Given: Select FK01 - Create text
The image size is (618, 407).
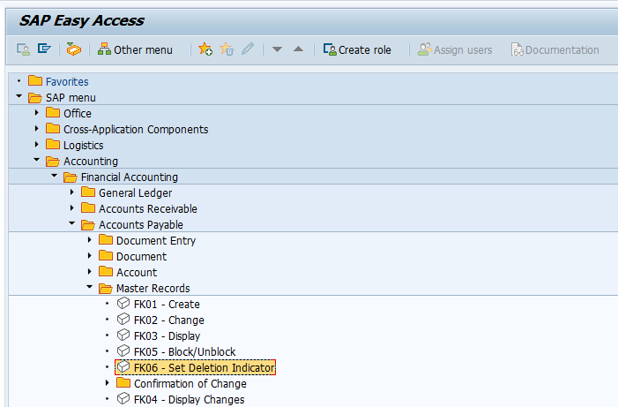Looking at the screenshot, I should (167, 305).
